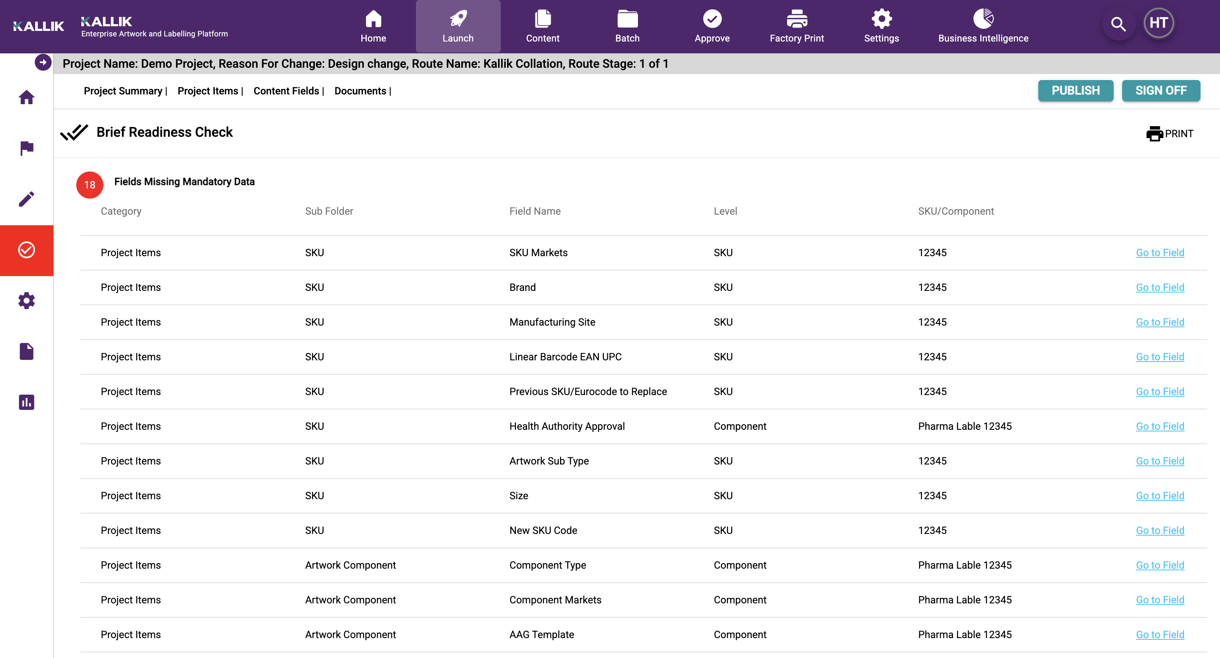
Task: Expand the sidebar using the arrow toggle
Action: [43, 61]
